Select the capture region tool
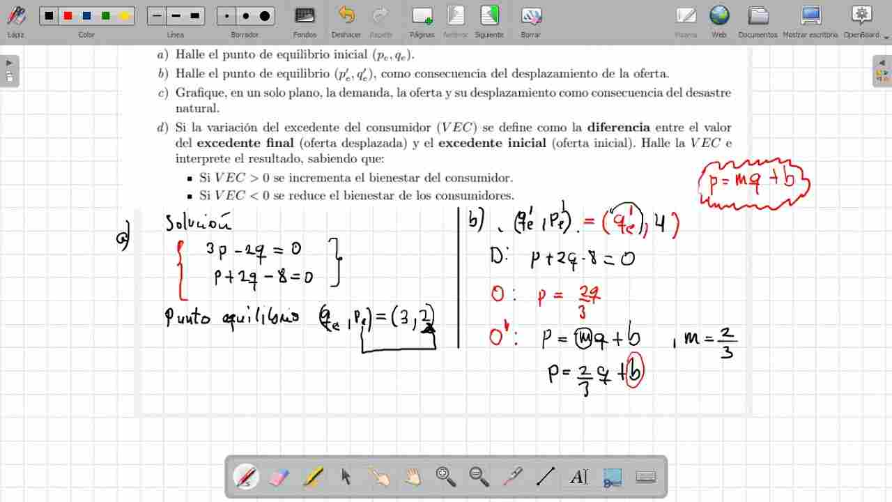Screen dimensions: 892x502 [x=613, y=477]
